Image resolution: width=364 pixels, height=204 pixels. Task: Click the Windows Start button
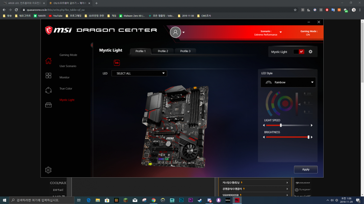(4, 200)
